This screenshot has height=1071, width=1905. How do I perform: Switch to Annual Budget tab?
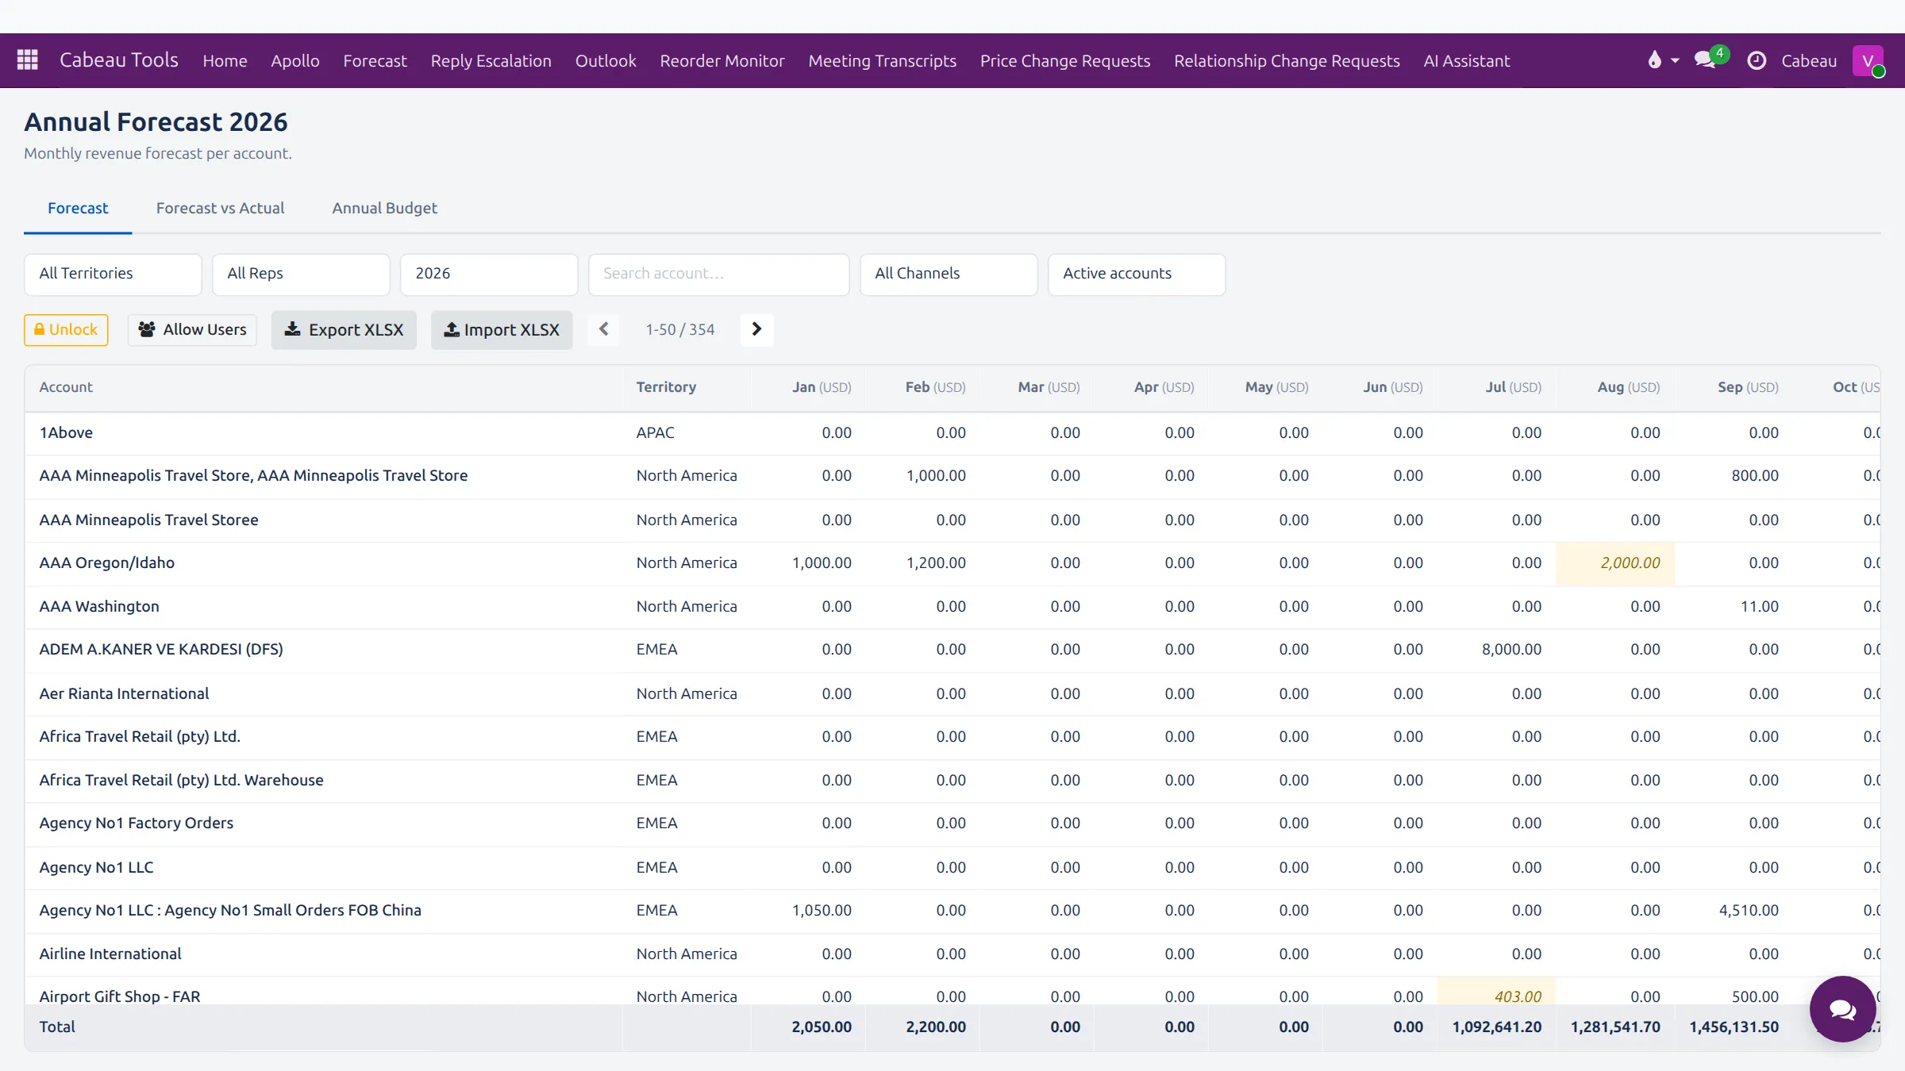(x=384, y=208)
